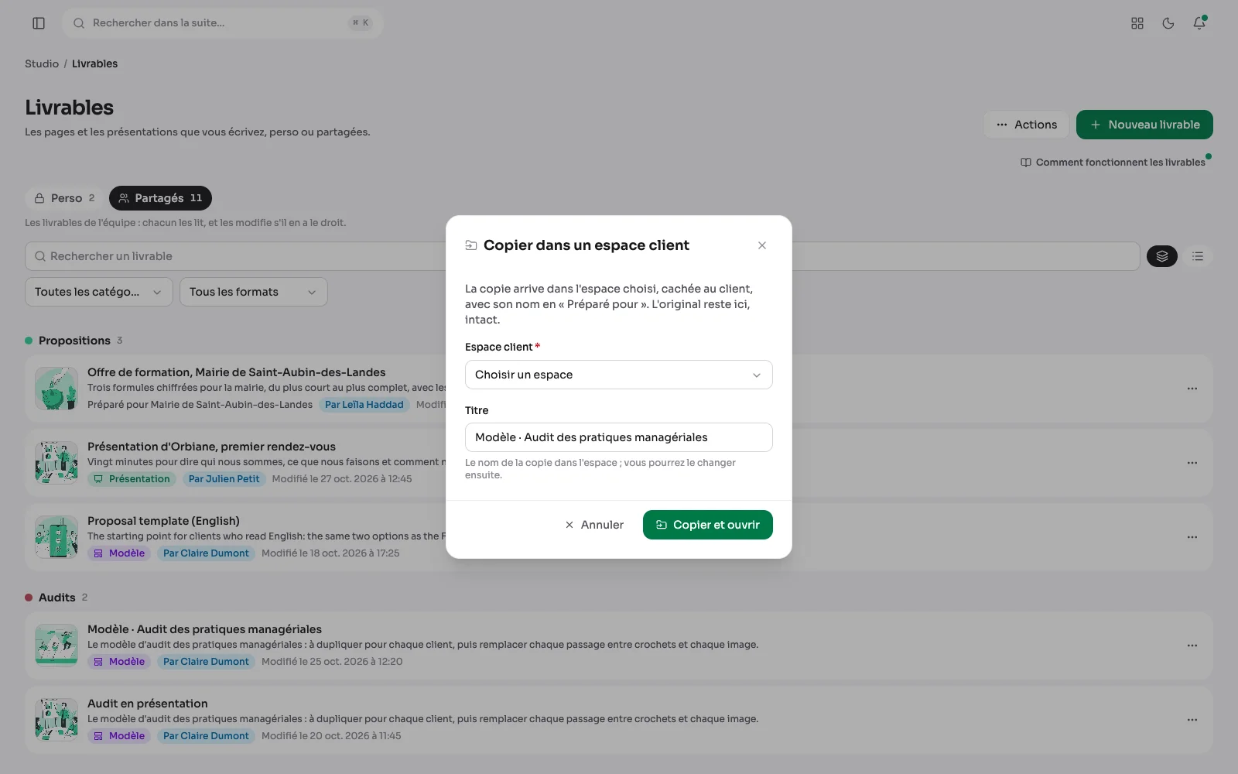Switch to the list view icon
The image size is (1238, 774).
[x=1198, y=256]
